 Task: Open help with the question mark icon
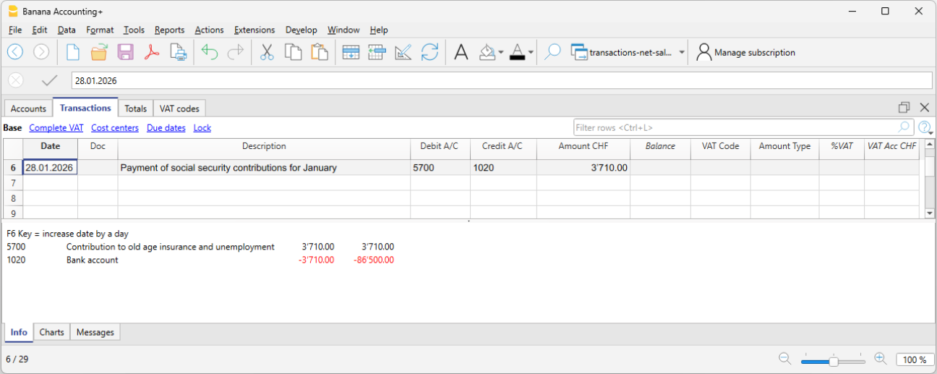click(925, 128)
